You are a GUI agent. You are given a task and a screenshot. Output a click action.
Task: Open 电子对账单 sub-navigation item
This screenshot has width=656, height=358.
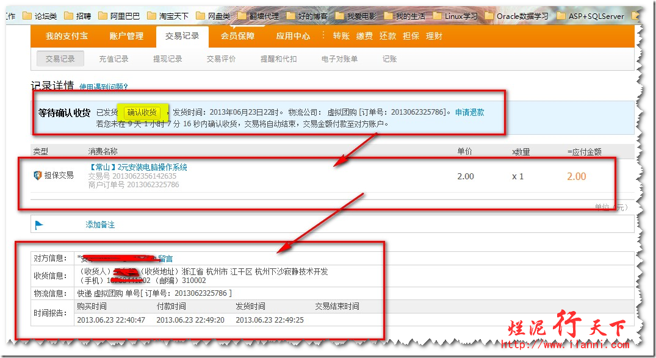(x=340, y=59)
